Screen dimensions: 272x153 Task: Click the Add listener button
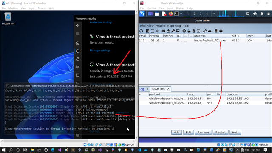pos(177,132)
